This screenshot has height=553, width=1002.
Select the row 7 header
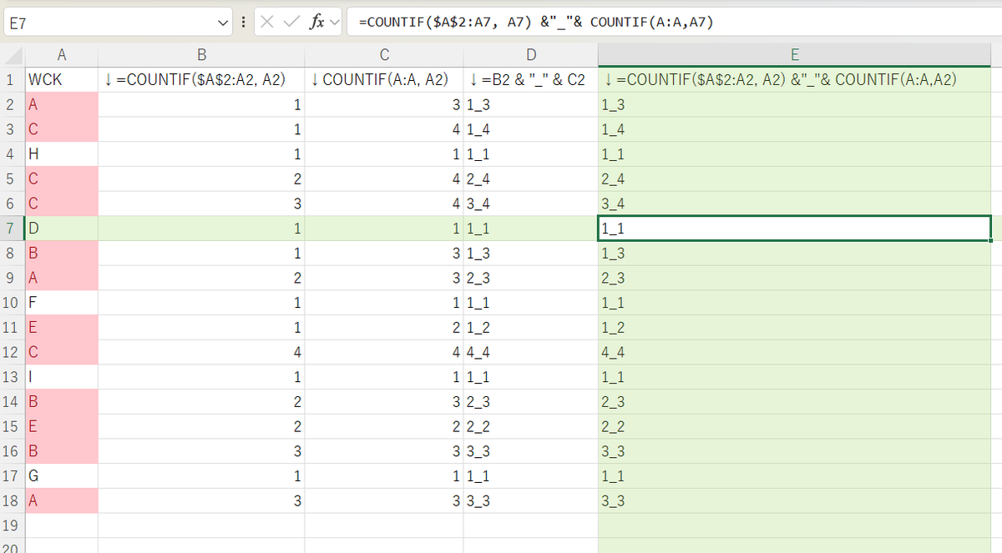[x=13, y=229]
